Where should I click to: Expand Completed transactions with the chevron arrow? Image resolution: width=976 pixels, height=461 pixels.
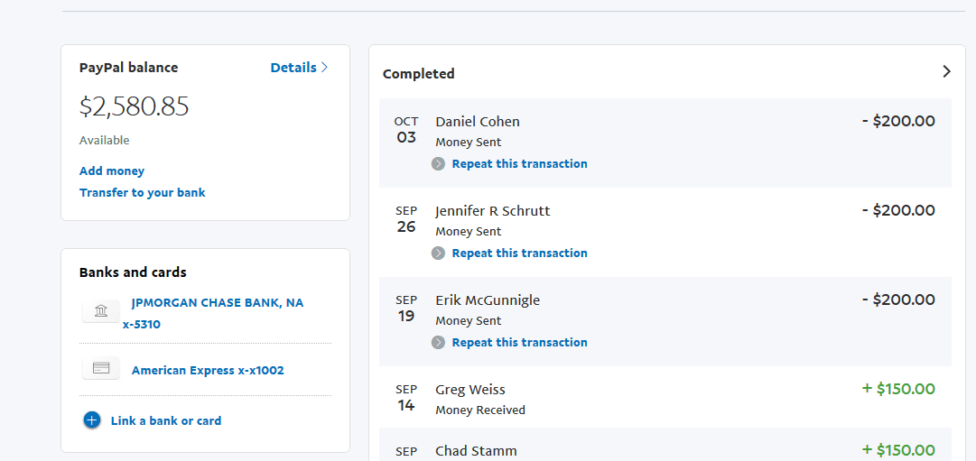(946, 71)
